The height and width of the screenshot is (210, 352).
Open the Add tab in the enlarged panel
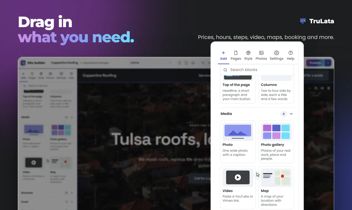coord(223,56)
